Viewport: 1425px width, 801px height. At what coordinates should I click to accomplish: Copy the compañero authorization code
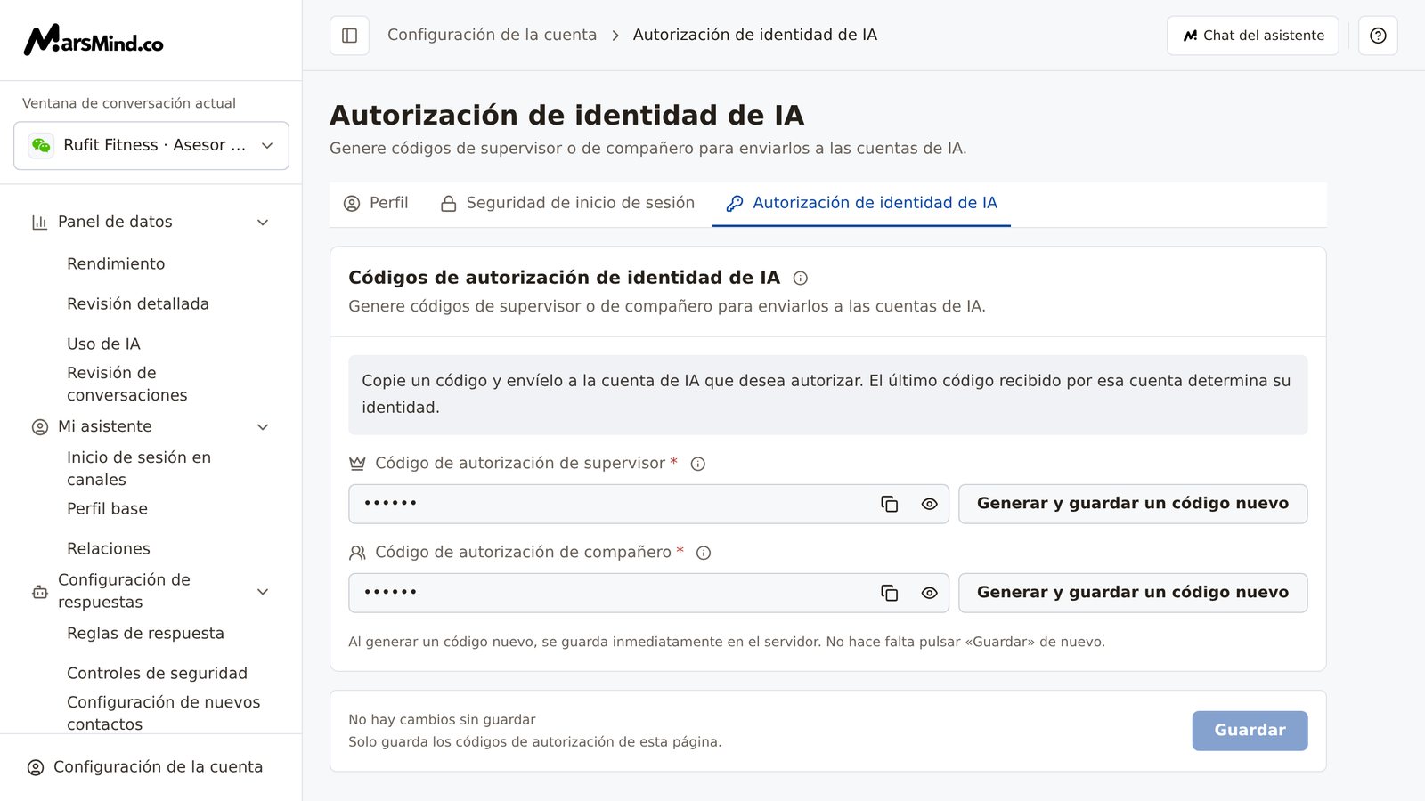(889, 593)
